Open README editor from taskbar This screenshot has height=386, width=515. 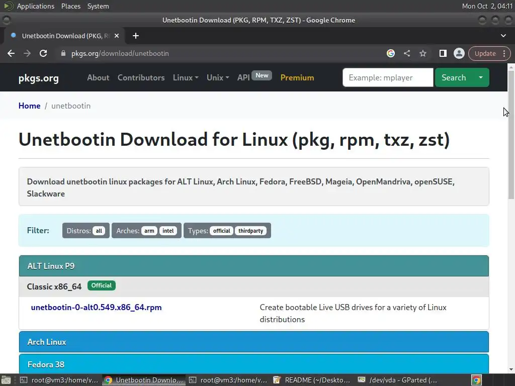313,380
